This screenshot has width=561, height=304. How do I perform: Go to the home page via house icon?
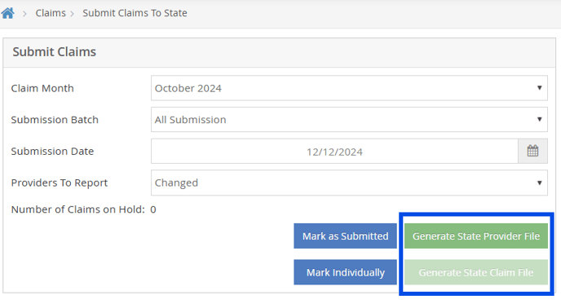(8, 13)
